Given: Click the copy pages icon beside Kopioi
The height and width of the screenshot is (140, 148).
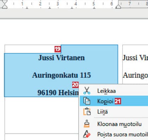Looking at the screenshot, I should click(87, 101).
